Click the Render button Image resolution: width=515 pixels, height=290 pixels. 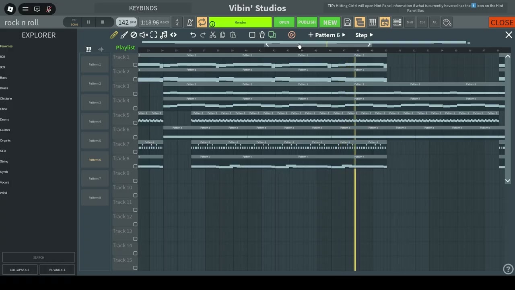click(240, 23)
